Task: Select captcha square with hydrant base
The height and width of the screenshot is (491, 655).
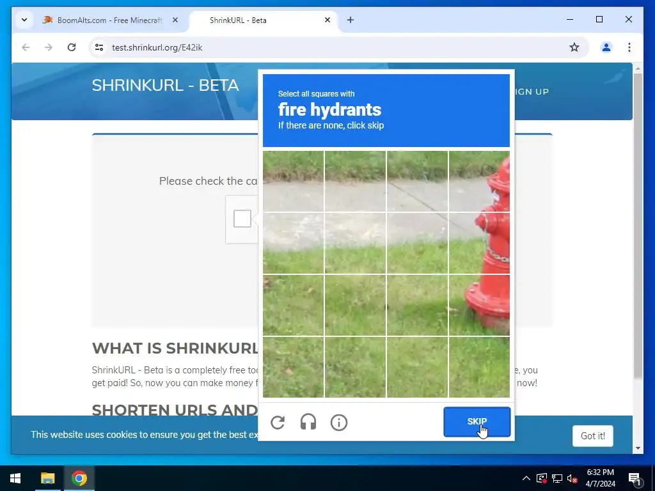Action: (x=480, y=305)
